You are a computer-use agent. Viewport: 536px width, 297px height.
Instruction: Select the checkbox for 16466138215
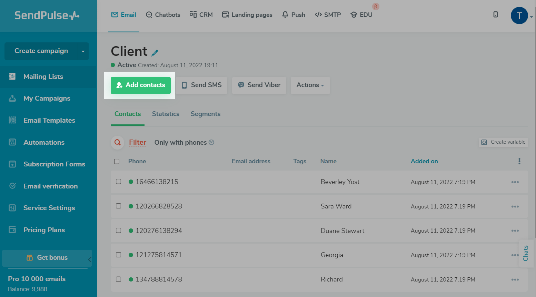[119, 182]
